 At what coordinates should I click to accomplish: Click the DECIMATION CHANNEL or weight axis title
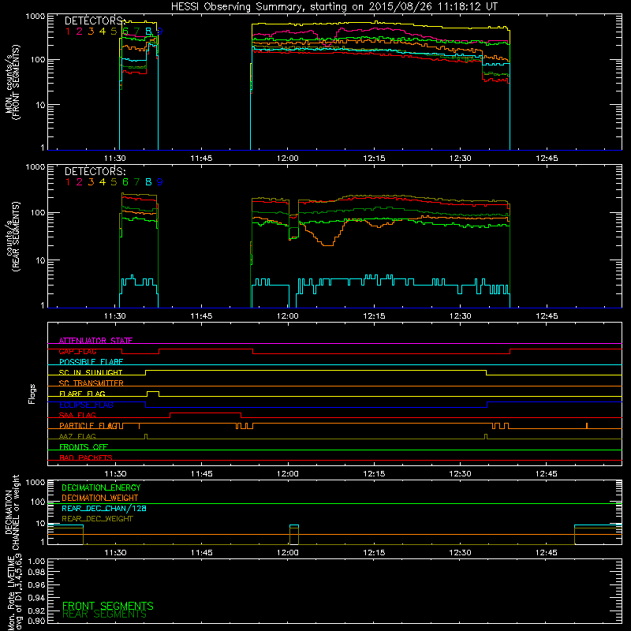click(12, 512)
